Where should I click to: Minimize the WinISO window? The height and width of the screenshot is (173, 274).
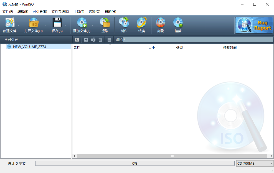tap(242, 4)
